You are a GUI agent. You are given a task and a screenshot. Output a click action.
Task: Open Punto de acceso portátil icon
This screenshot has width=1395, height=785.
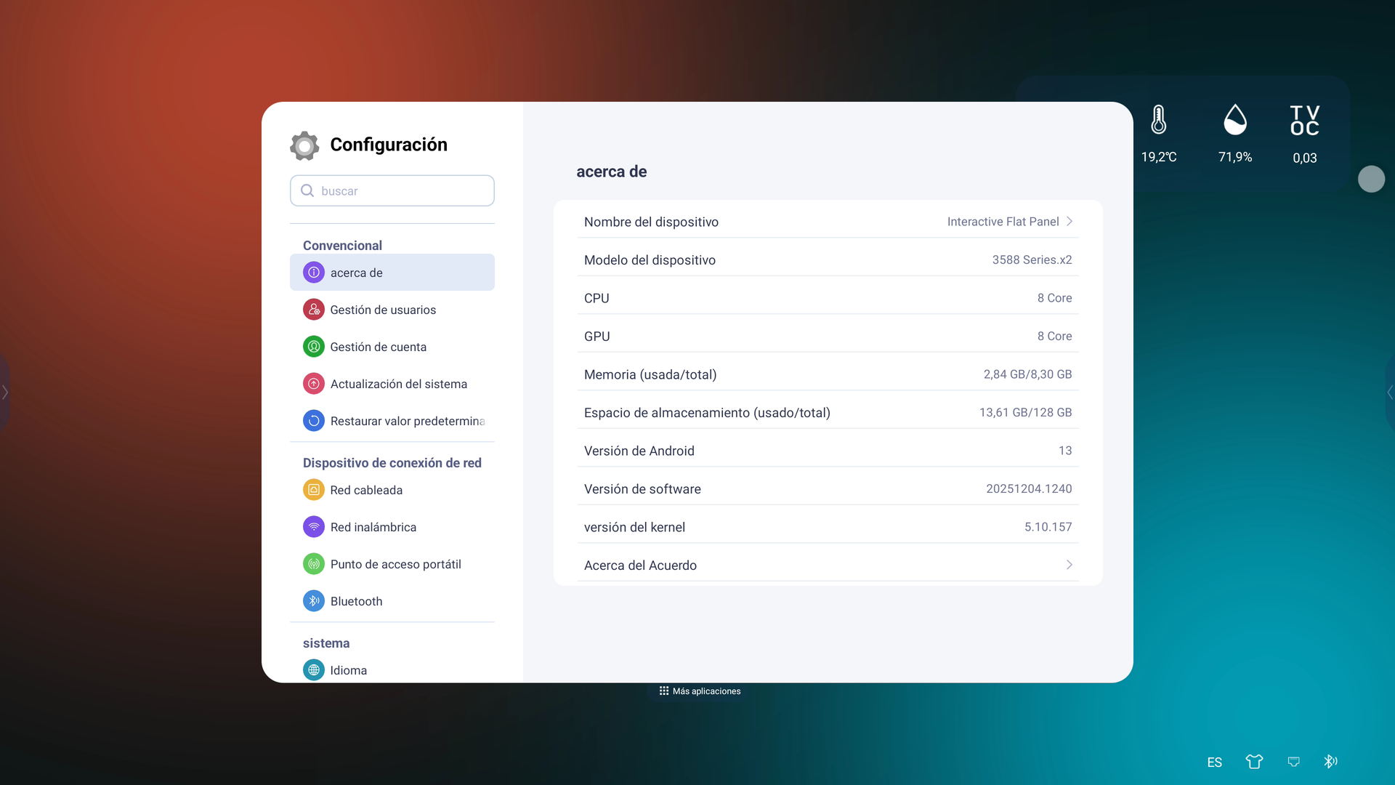[x=314, y=564]
